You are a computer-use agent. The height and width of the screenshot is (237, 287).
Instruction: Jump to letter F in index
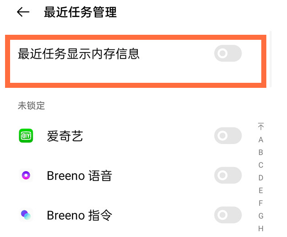click(x=261, y=203)
